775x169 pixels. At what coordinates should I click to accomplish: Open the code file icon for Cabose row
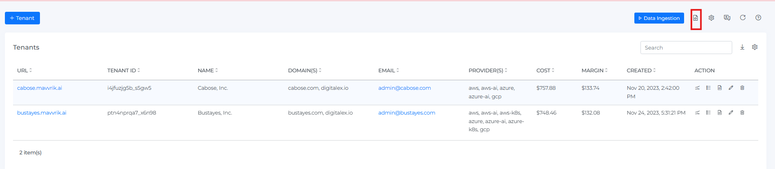(x=720, y=88)
